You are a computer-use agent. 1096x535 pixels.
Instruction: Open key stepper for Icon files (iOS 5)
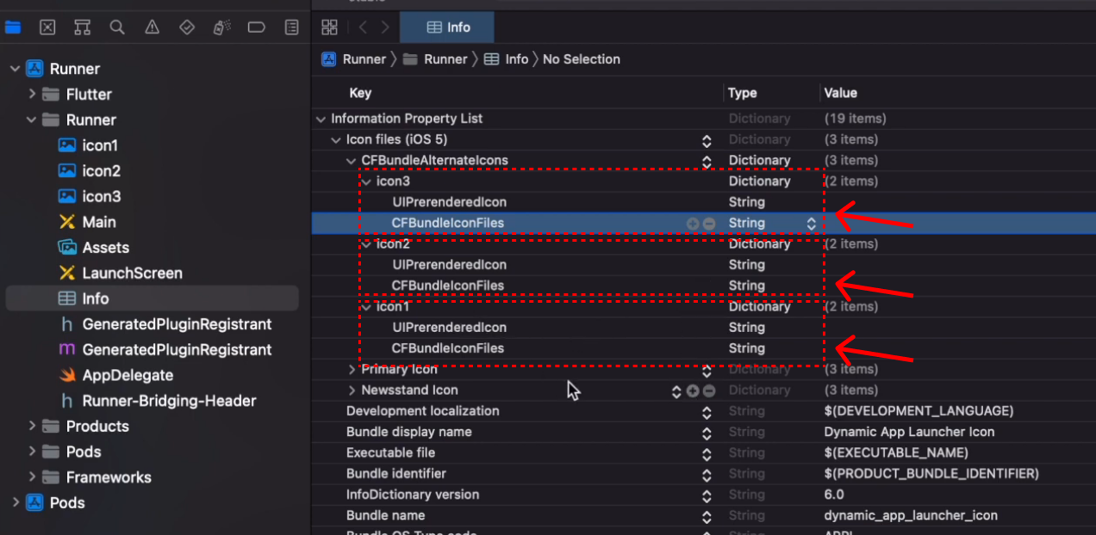click(706, 141)
